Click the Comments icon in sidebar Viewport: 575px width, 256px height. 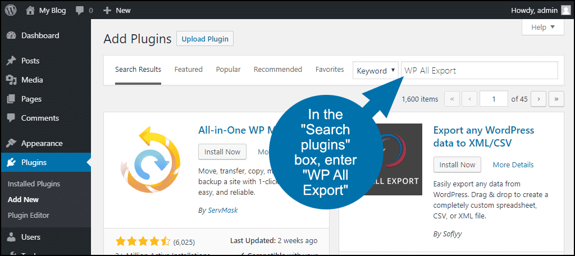click(12, 118)
